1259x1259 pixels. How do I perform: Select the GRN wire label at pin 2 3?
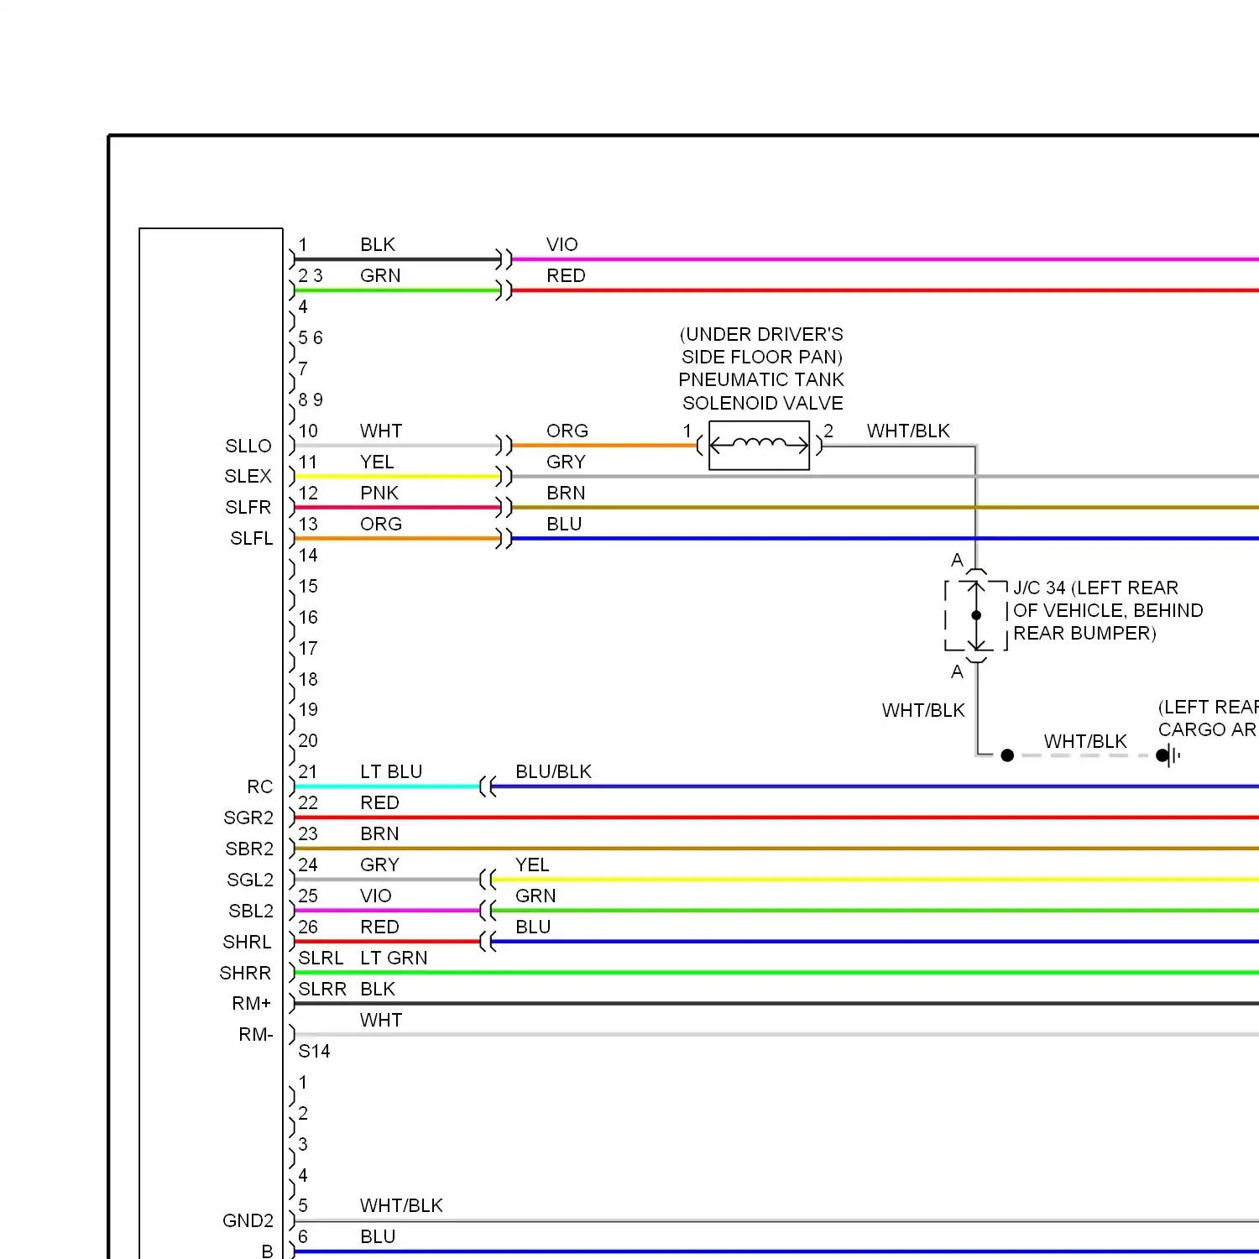[380, 275]
